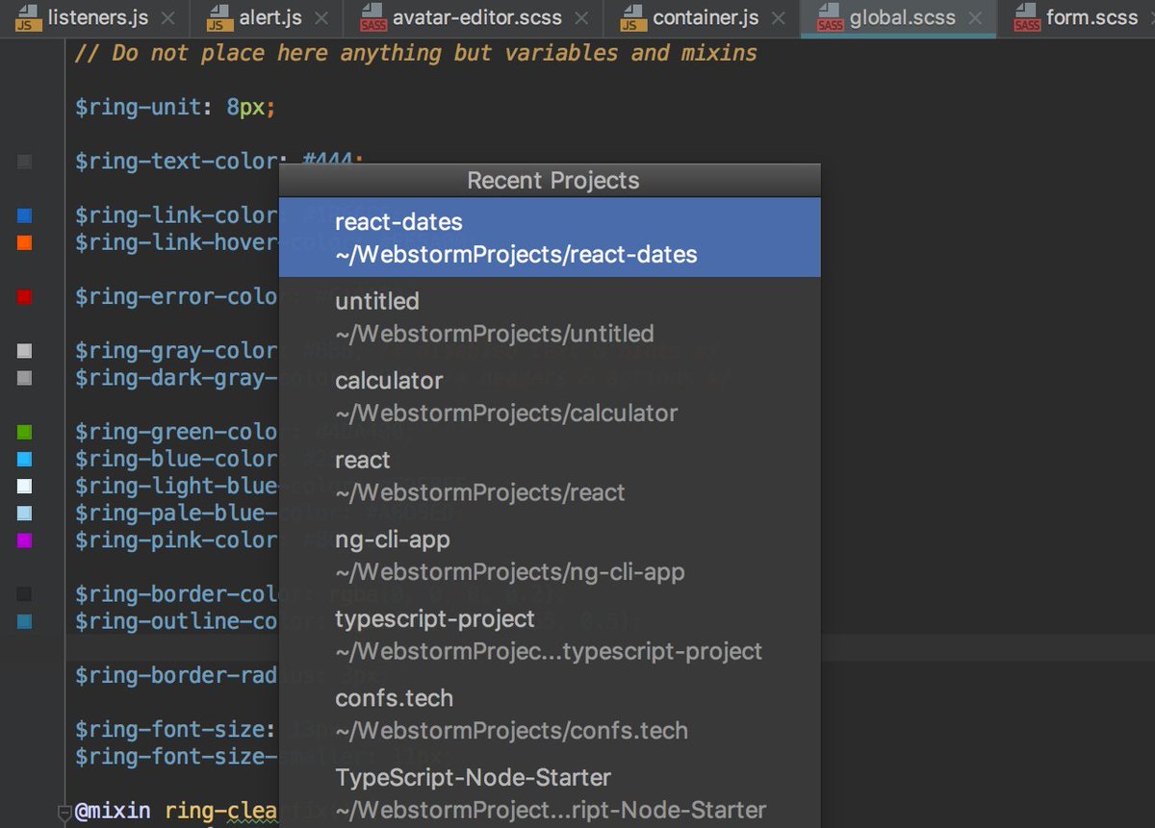Click the red ring-error-color gutter swatch
This screenshot has height=828, width=1155.
25,297
